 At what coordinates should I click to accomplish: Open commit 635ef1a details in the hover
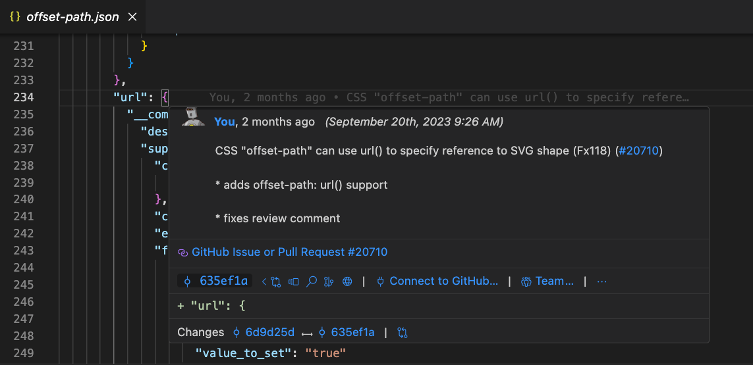[x=217, y=281]
